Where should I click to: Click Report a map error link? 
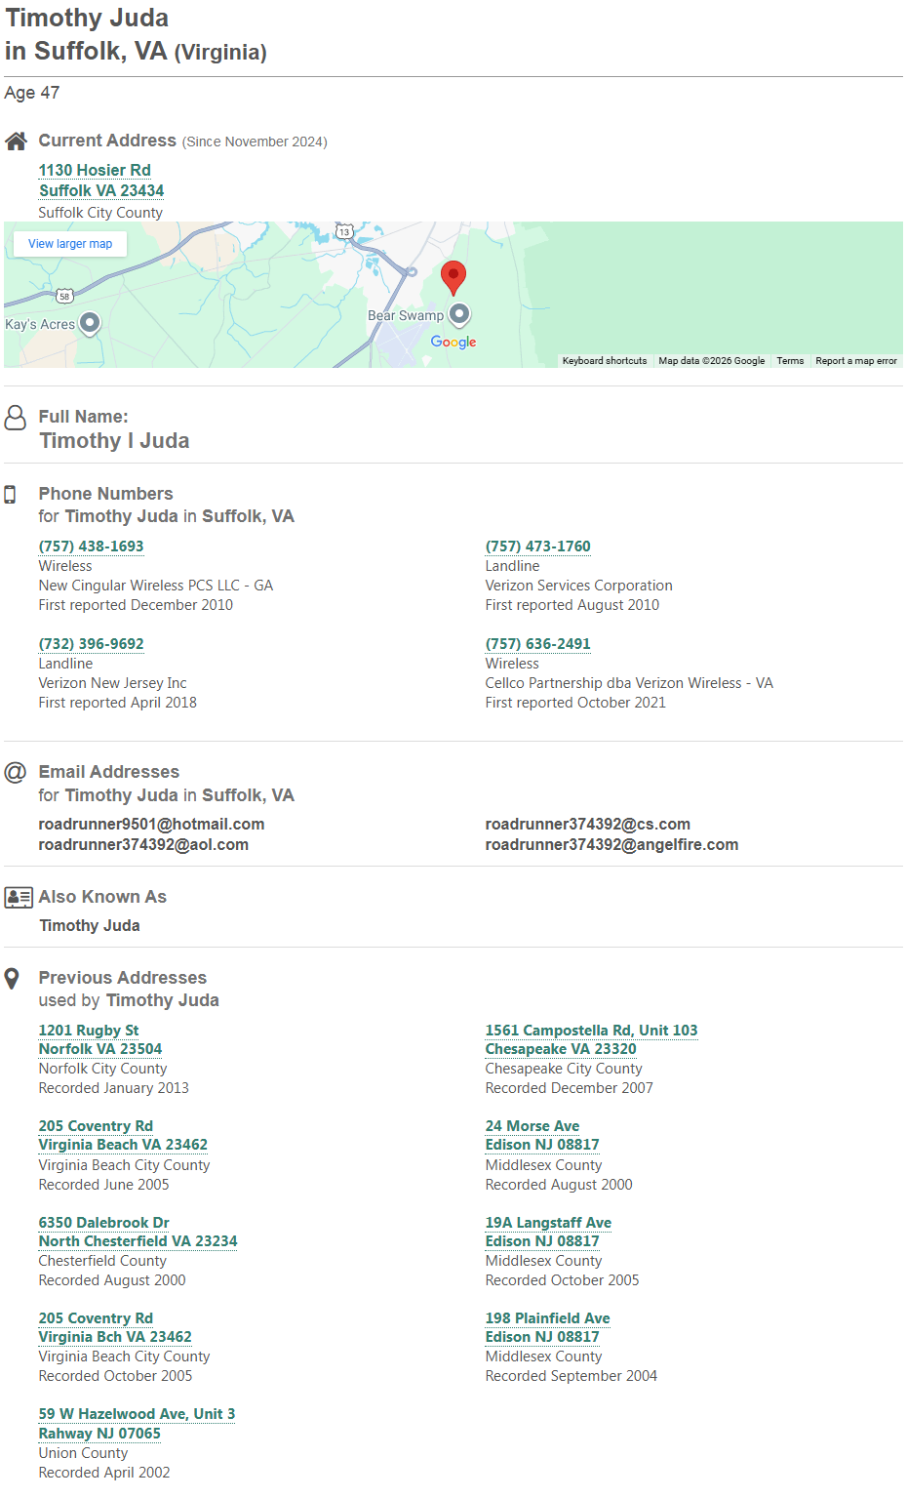click(855, 361)
